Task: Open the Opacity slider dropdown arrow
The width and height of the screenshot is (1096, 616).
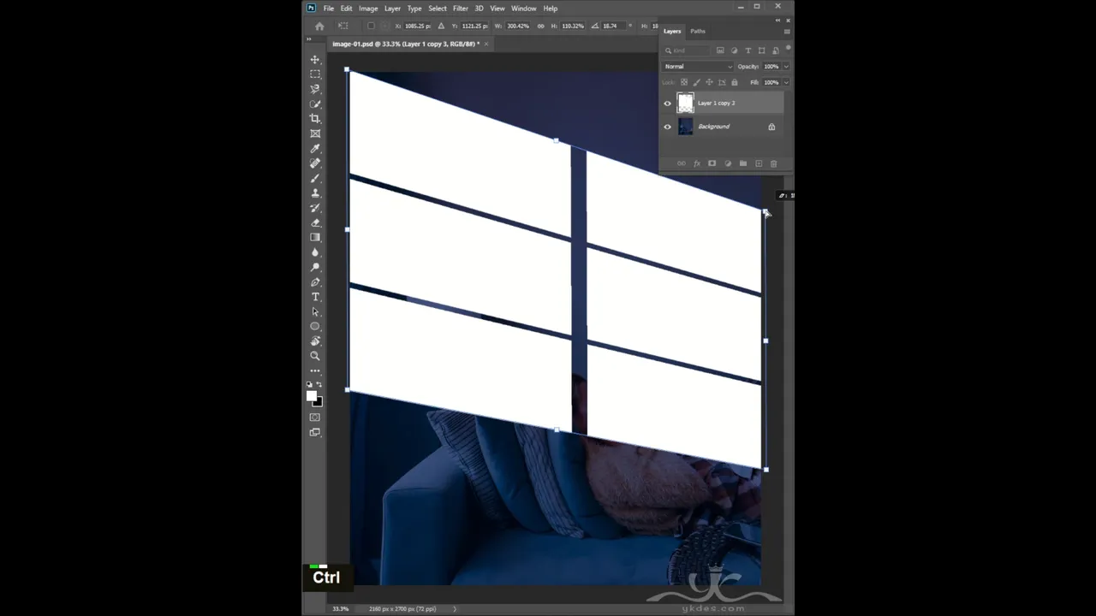Action: click(786, 67)
